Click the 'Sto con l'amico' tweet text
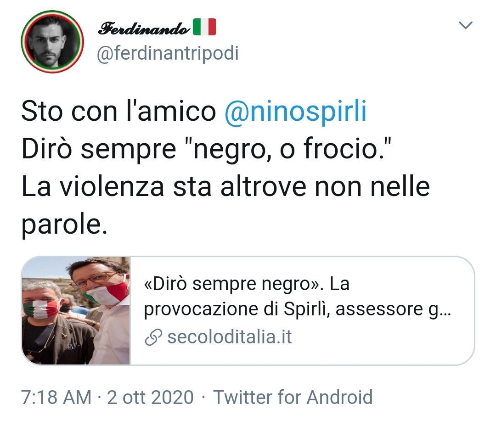The width and height of the screenshot is (496, 426). pyautogui.click(x=118, y=111)
